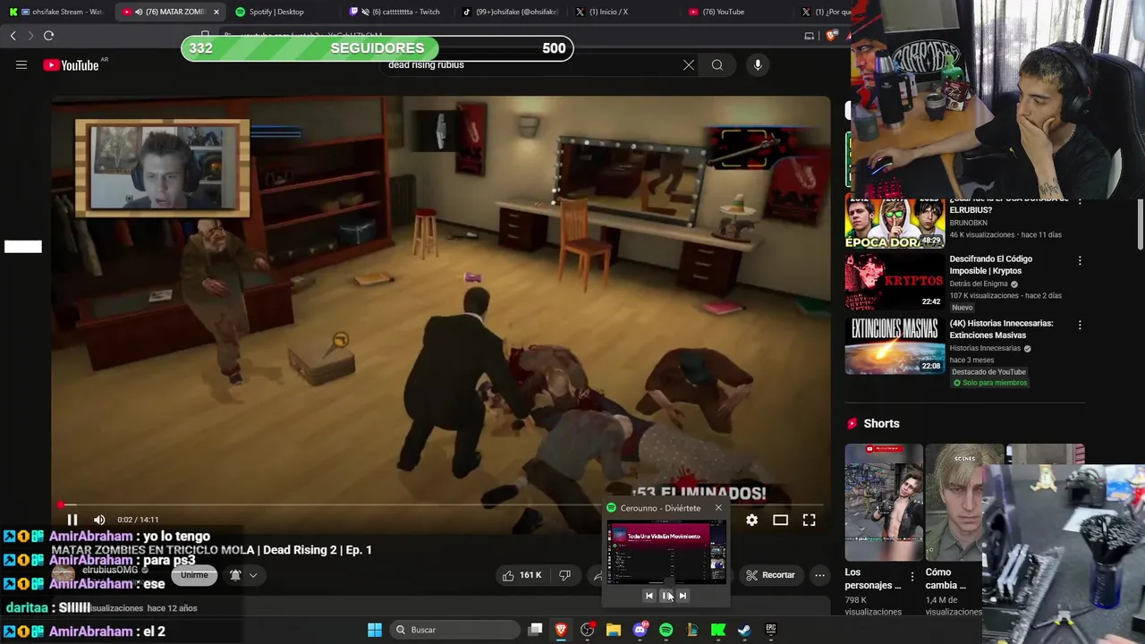Open video settings gear in the player
This screenshot has height=644, width=1145.
(x=751, y=520)
